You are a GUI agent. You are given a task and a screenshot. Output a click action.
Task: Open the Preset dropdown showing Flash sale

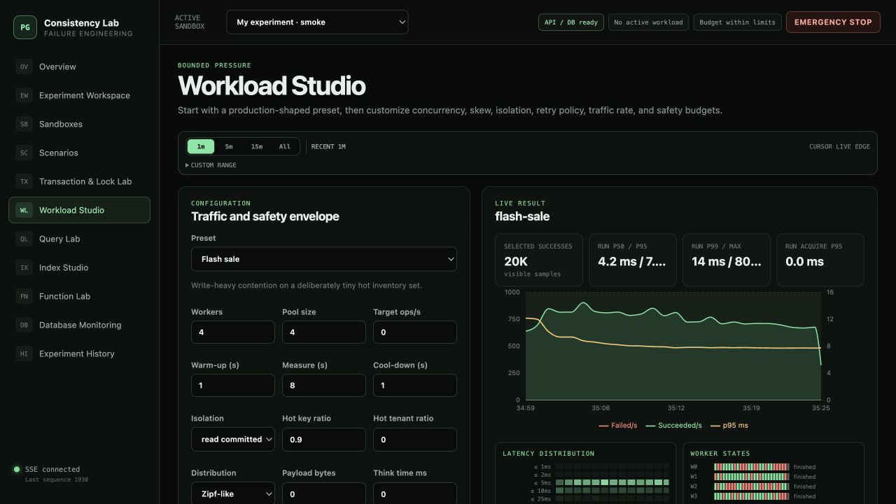pos(324,259)
